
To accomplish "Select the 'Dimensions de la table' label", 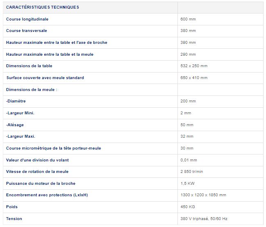I will (x=29, y=66).
